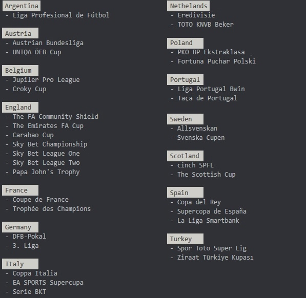Click the France header label
306x298 pixels.
20,190
